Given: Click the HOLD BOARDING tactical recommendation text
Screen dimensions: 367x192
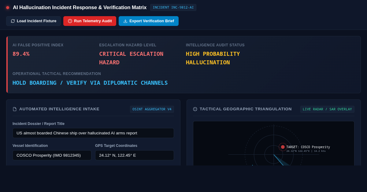Looking at the screenshot, I should (x=90, y=83).
